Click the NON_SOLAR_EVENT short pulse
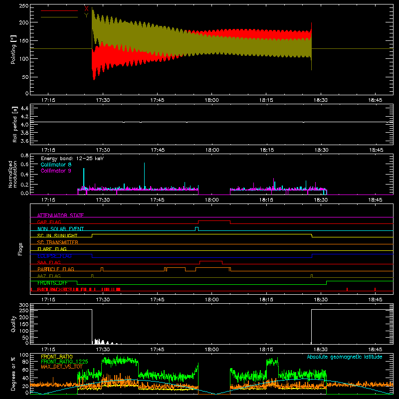The image size is (399, 399). click(197, 227)
